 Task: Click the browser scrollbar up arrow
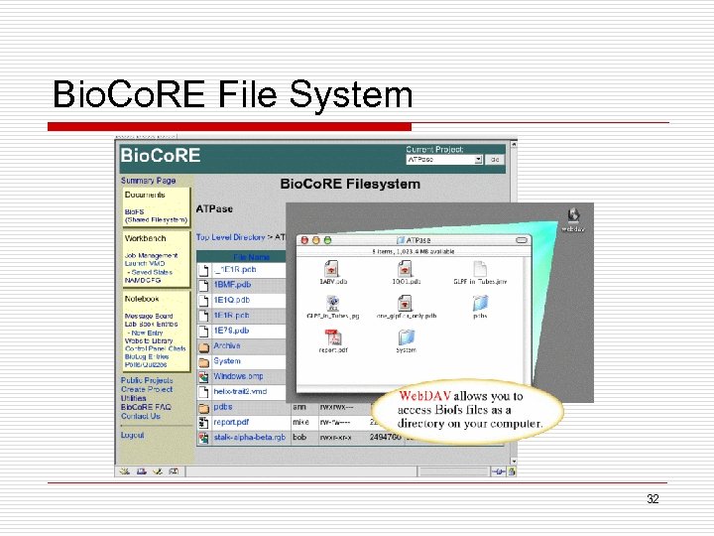click(514, 145)
